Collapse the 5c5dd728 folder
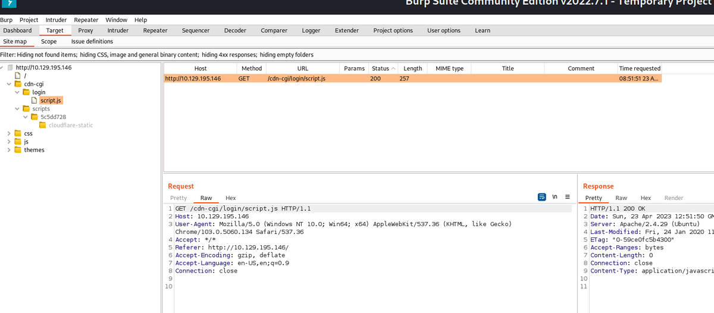 26,117
